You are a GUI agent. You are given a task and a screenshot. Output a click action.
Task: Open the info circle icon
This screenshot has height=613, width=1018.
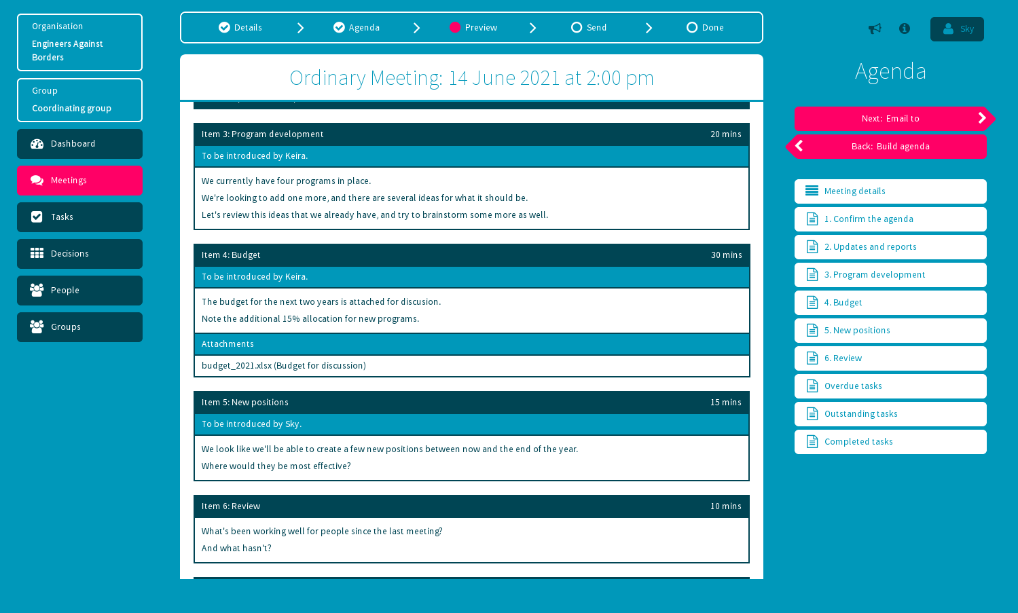(905, 29)
